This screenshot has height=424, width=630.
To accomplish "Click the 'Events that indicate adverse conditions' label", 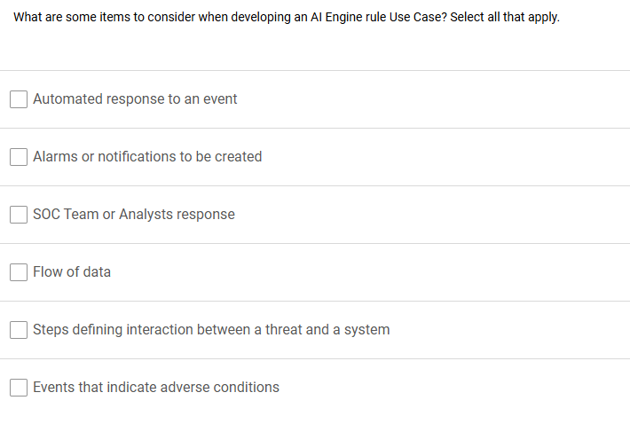I will click(x=156, y=387).
